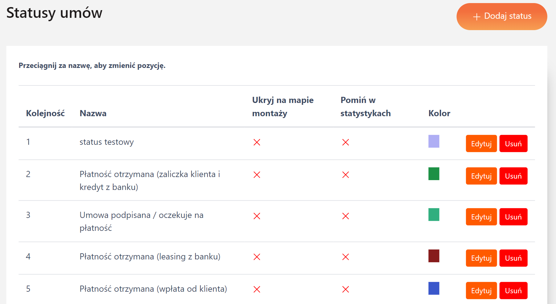The image size is (556, 304).
Task: Delete the 'status testowy' row
Action: point(513,144)
